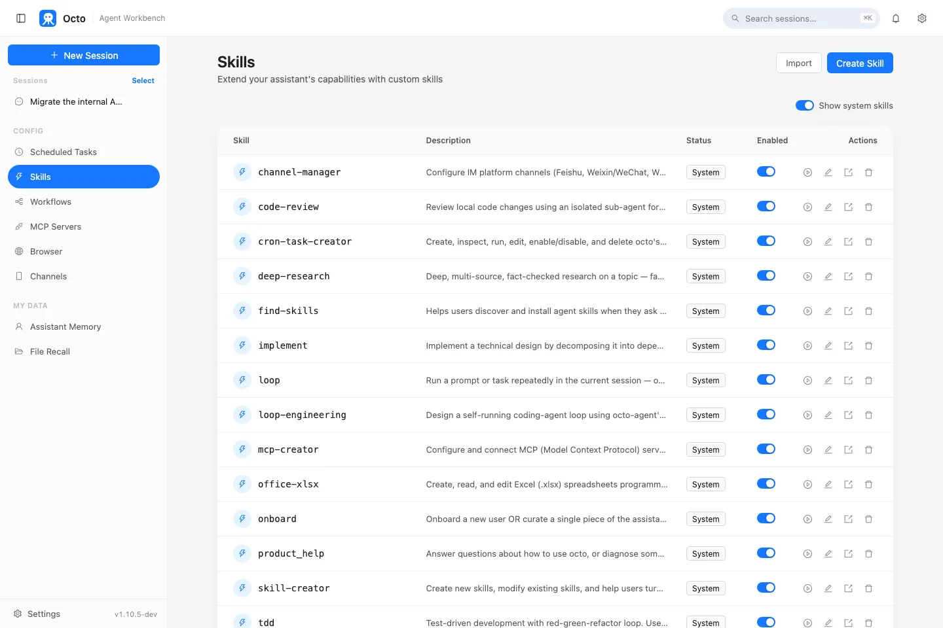The image size is (943, 628).
Task: Open the Browser config page
Action: (84, 251)
